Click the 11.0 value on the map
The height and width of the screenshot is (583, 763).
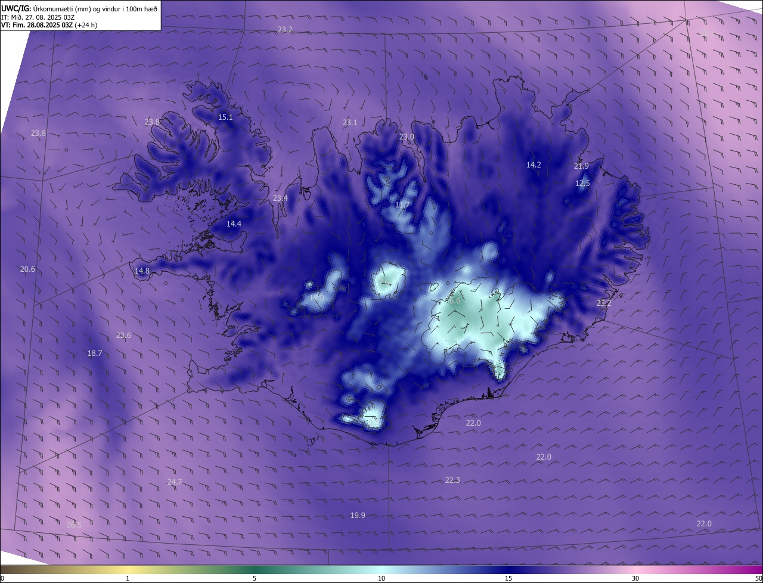point(317,297)
